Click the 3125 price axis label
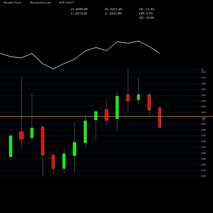The width and height of the screenshot is (213, 213). tap(204, 112)
